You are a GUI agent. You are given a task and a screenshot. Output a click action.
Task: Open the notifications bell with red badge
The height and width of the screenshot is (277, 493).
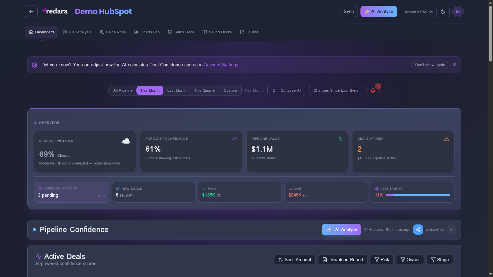[x=373, y=90]
